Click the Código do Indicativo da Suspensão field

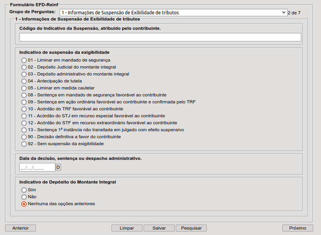click(160, 37)
